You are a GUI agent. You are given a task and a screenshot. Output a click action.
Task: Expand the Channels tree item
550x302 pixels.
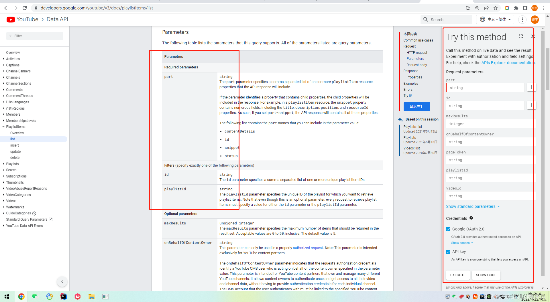point(3,78)
